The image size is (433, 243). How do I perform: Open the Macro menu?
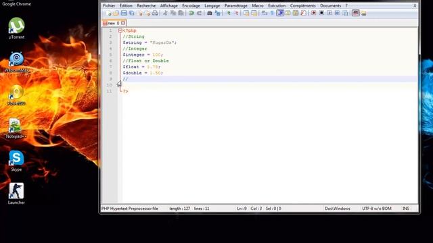click(258, 5)
